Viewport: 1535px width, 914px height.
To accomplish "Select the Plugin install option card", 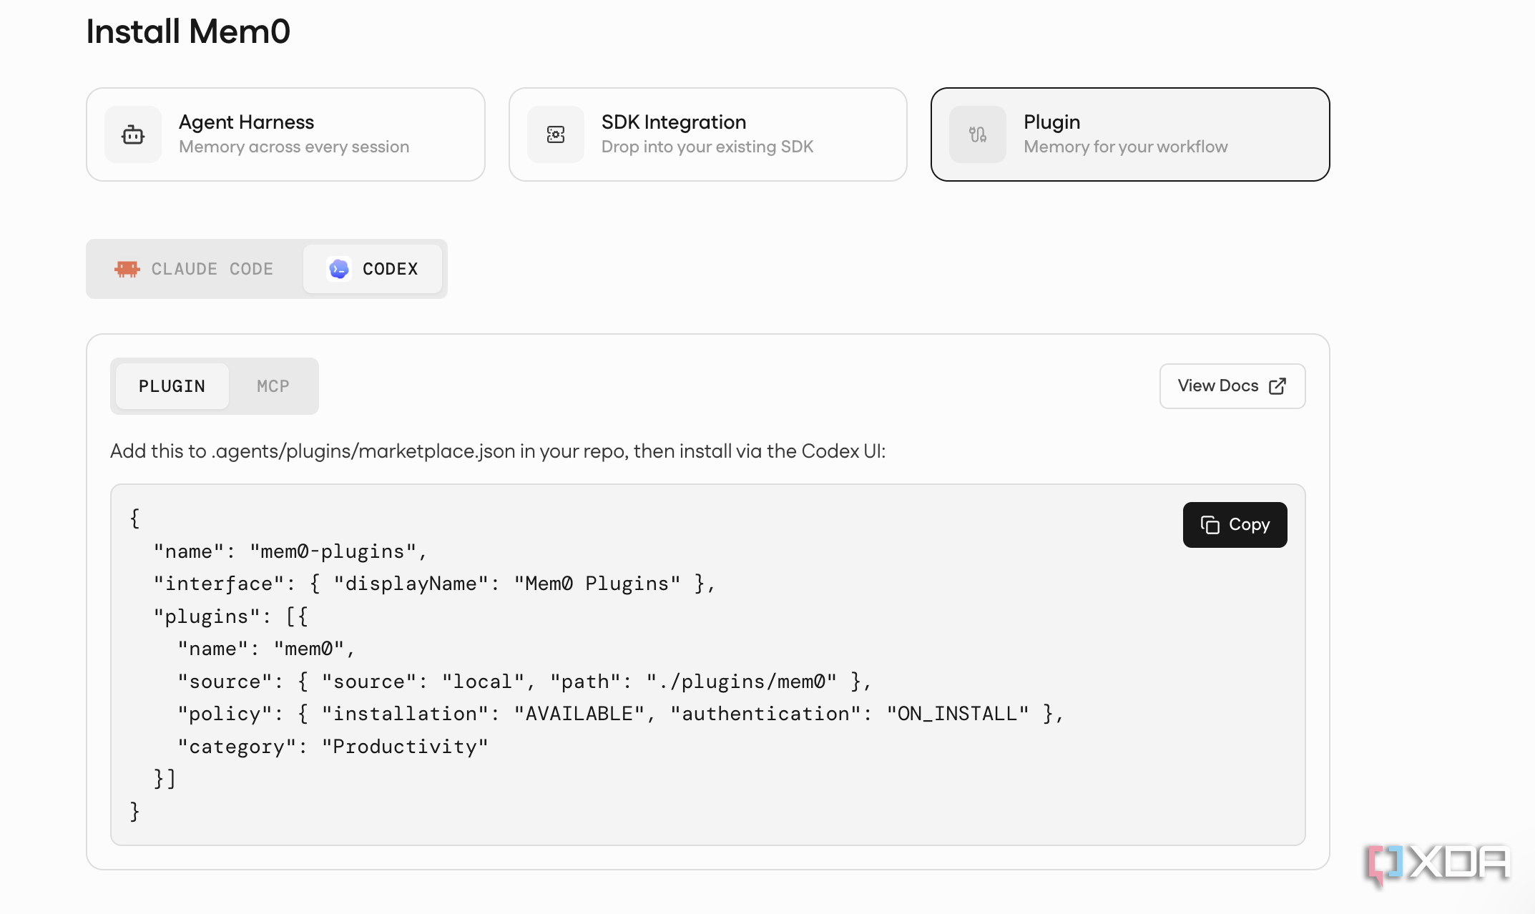I will (x=1130, y=134).
